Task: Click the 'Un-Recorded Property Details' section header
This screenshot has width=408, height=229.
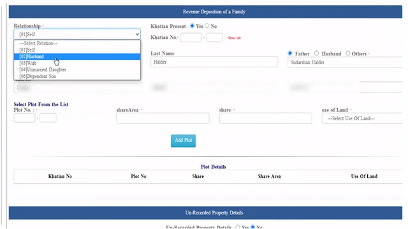Action: (x=205, y=213)
